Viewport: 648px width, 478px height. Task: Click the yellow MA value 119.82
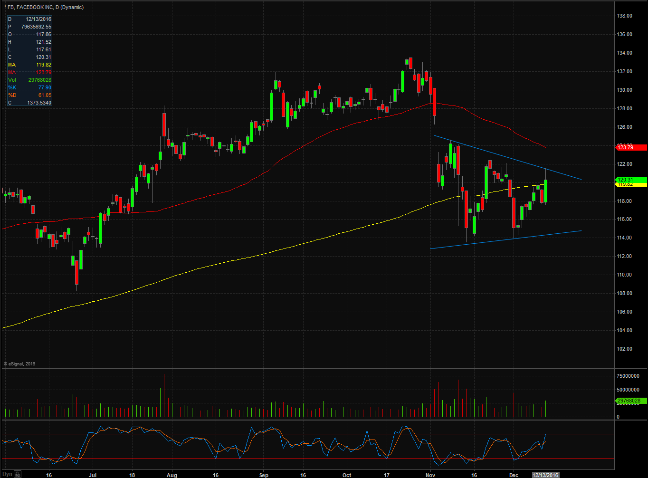[x=44, y=65]
